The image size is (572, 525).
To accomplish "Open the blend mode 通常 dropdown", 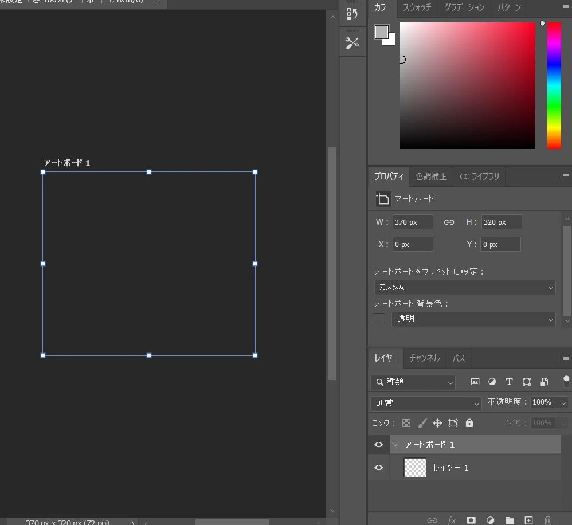I will point(426,403).
